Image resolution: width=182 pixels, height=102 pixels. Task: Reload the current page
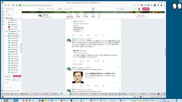[x=13, y=5]
